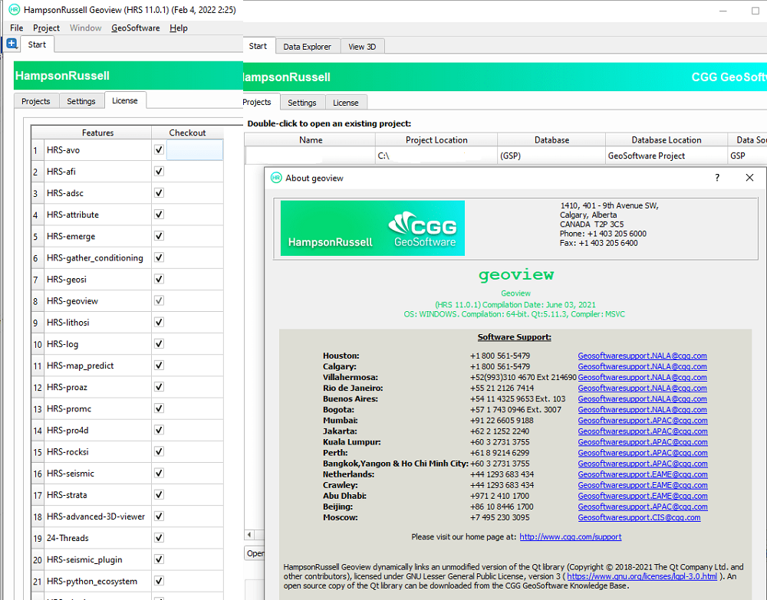767x600 pixels.
Task: Click the left arrow of the horizontal scrollbar
Action: pos(249,535)
